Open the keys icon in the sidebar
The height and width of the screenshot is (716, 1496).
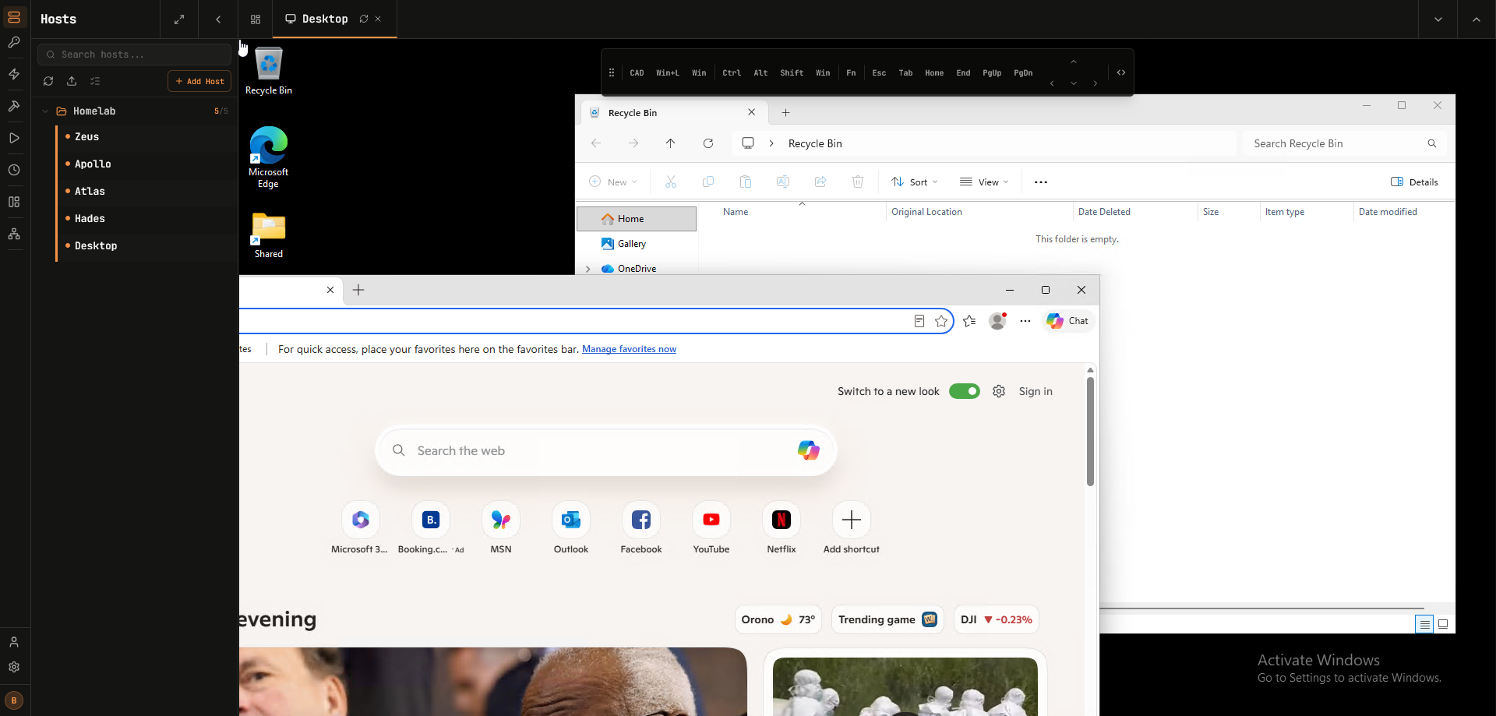[14, 42]
